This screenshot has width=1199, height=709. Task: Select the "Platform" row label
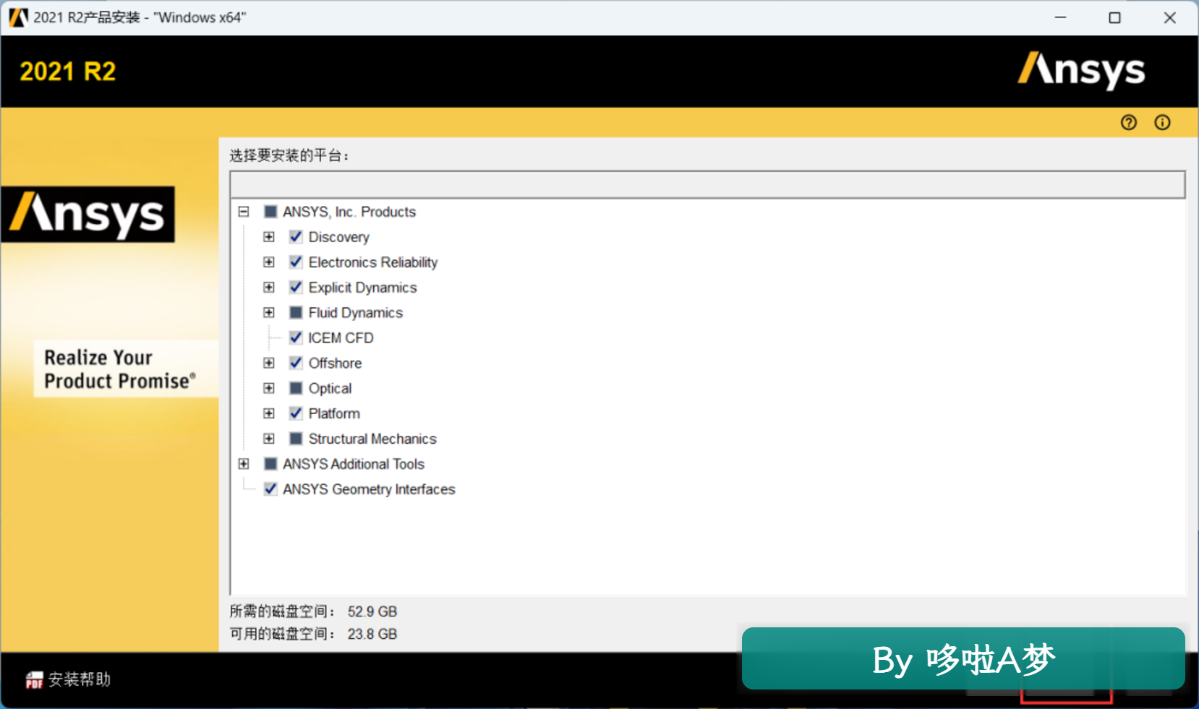point(334,413)
